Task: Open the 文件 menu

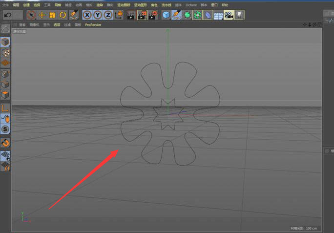Action: pyautogui.click(x=5, y=5)
